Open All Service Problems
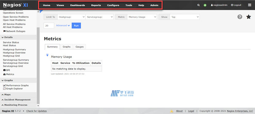255x114 pixels. [x=14, y=24]
